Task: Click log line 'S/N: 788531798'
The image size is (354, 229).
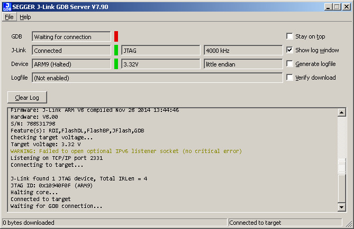Action: point(33,123)
